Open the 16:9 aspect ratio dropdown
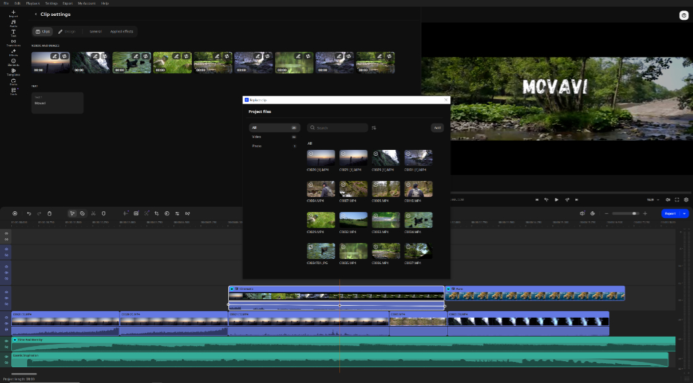The height and width of the screenshot is (383, 693). [653, 200]
